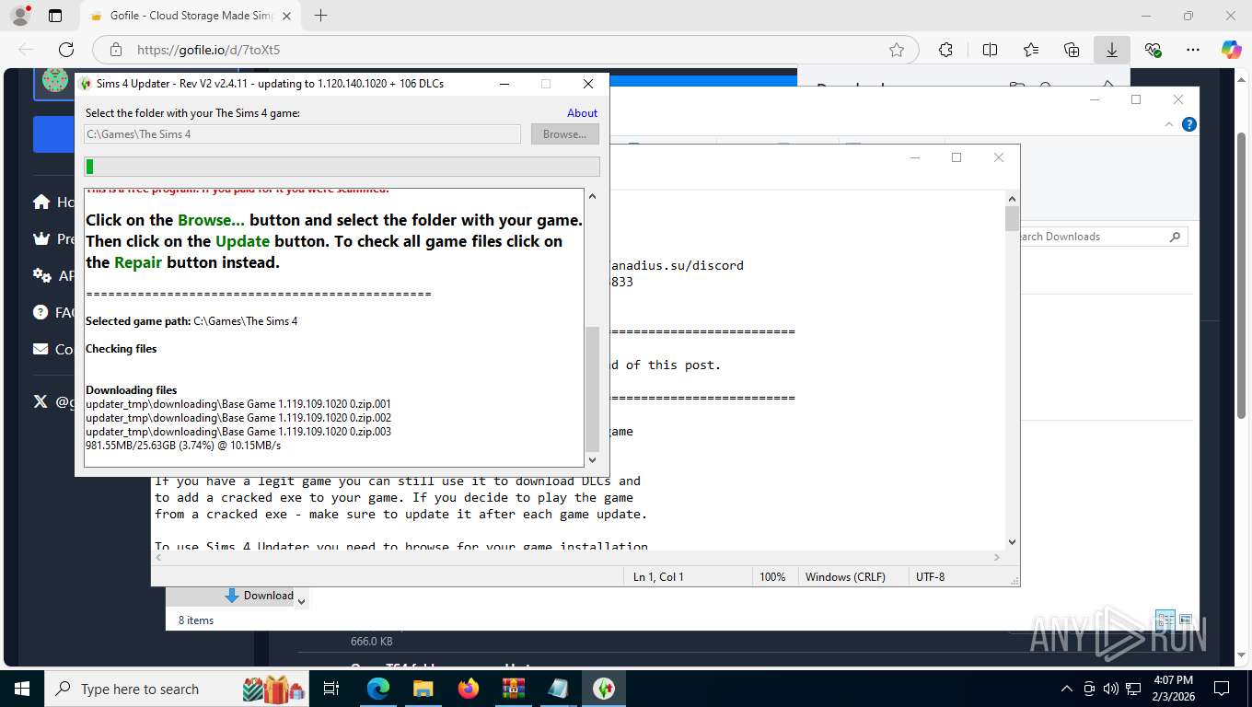The height and width of the screenshot is (707, 1252).
Task: Click Notepad vertical scrollbar up arrow
Action: click(x=1013, y=198)
